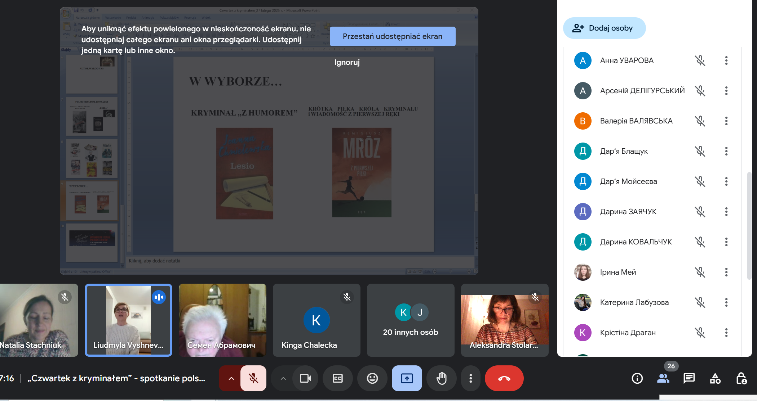757x401 pixels.
Task: Click the present screen button
Action: (407, 378)
